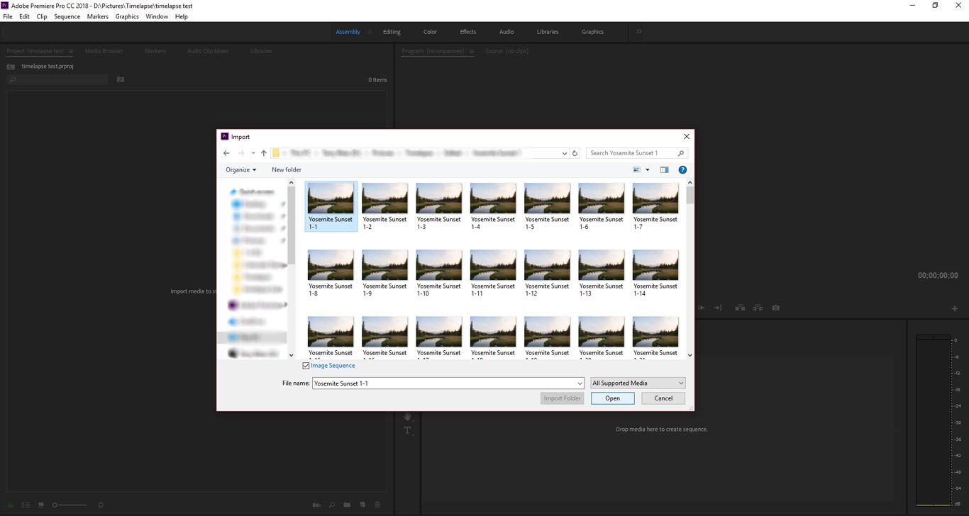
Task: Open the view options dropdown arrow
Action: pos(647,170)
